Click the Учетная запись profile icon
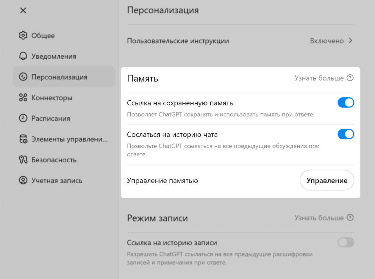This screenshot has width=375, height=279. point(23,180)
